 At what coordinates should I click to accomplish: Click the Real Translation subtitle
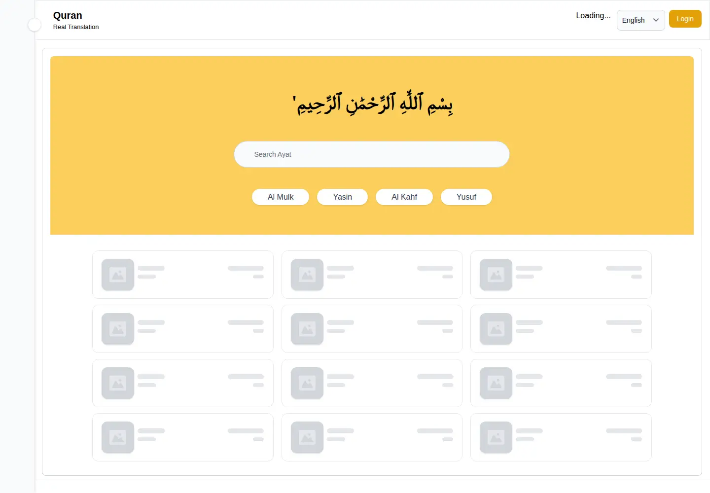pos(76,27)
